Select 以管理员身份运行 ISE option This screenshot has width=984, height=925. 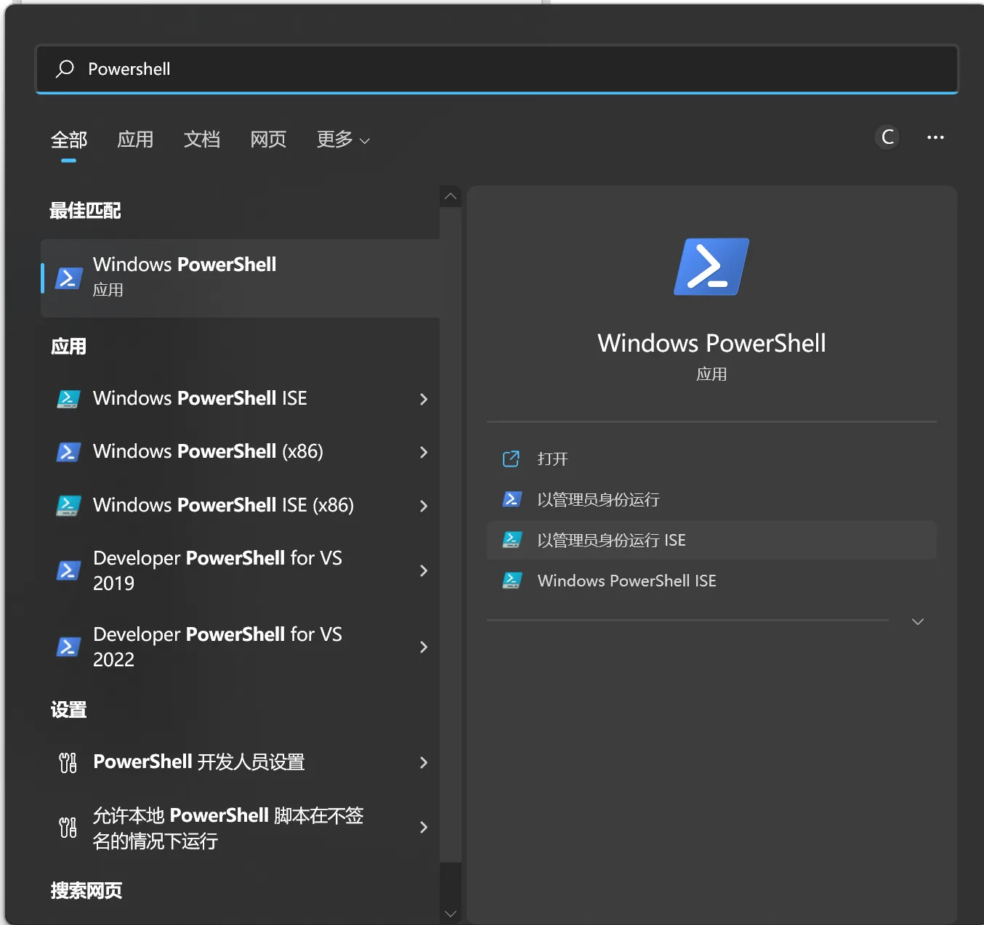click(x=610, y=541)
